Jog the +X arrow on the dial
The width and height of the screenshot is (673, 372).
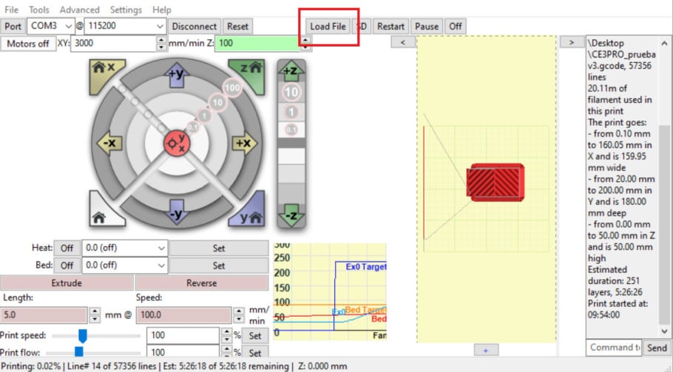point(243,142)
